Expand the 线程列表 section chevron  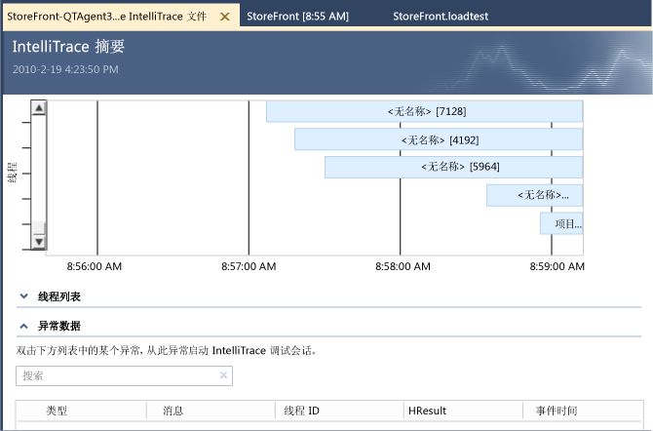tap(23, 296)
